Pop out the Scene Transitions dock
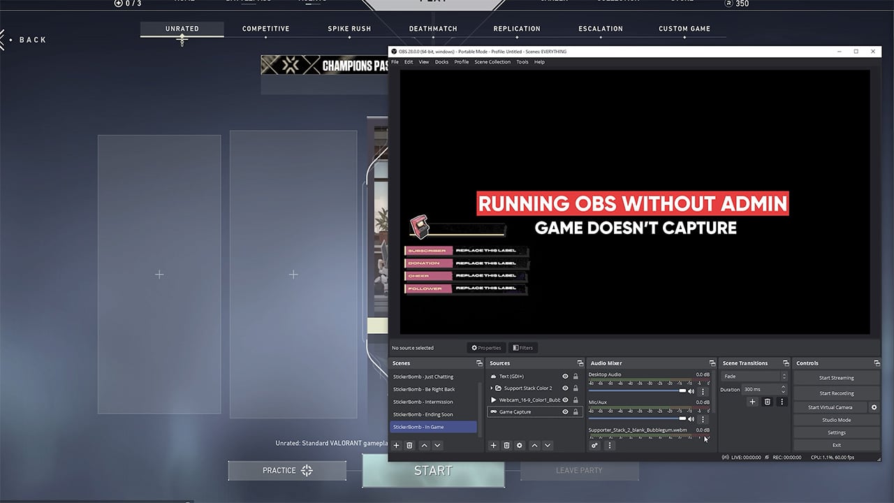 (785, 363)
